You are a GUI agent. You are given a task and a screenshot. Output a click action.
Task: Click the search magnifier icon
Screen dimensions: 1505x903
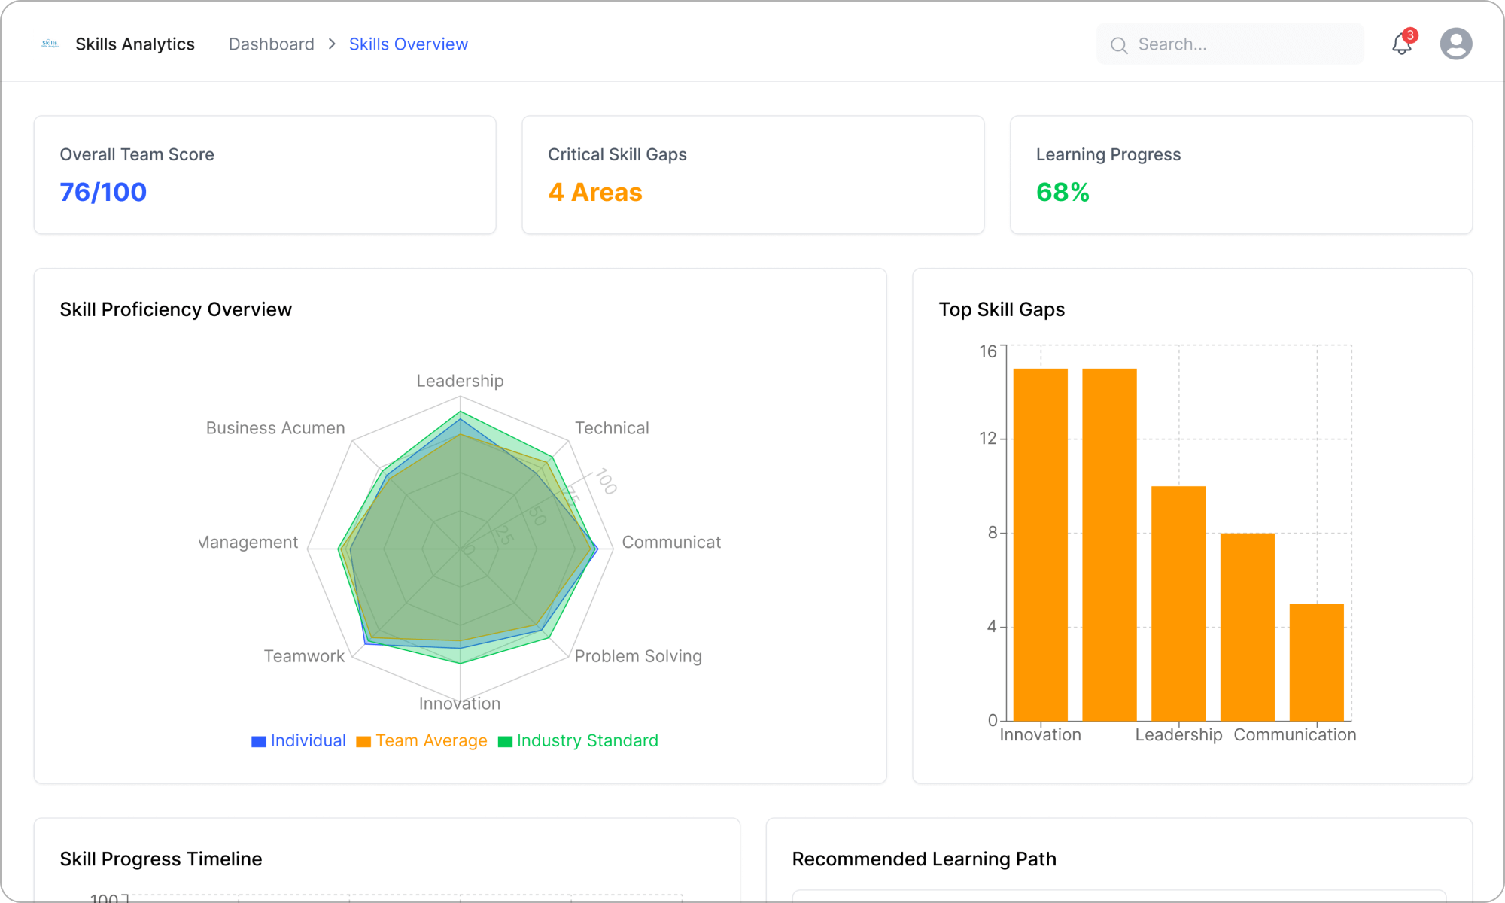click(1120, 45)
